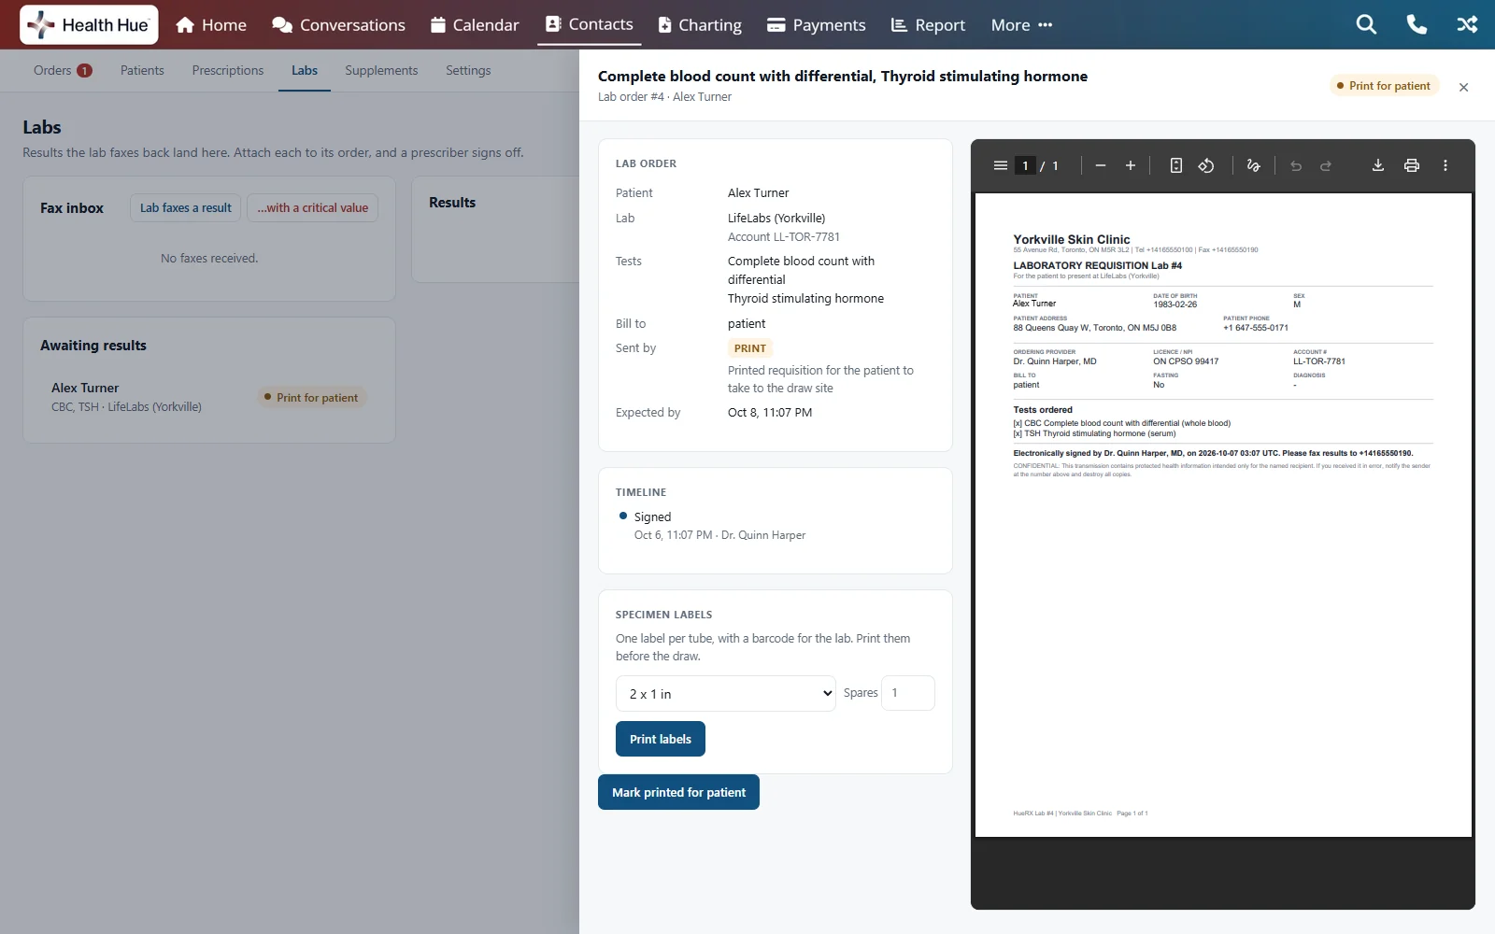1495x934 pixels.
Task: Click the PRINT sent-by badge
Action: point(750,348)
